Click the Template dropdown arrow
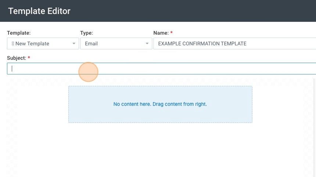316x177 pixels. 74,44
